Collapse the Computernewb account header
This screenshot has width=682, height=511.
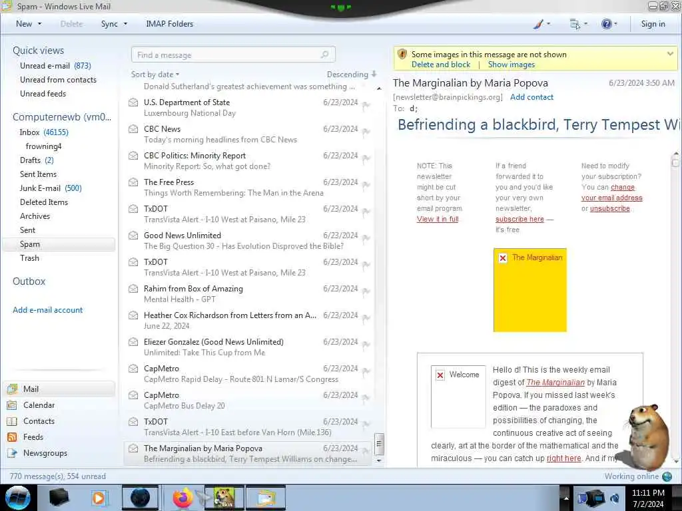[x=62, y=117]
